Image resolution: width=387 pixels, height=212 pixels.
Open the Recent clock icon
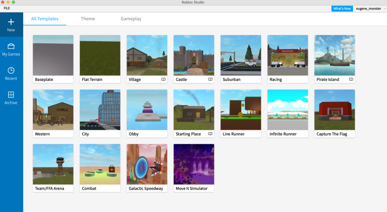pyautogui.click(x=11, y=70)
